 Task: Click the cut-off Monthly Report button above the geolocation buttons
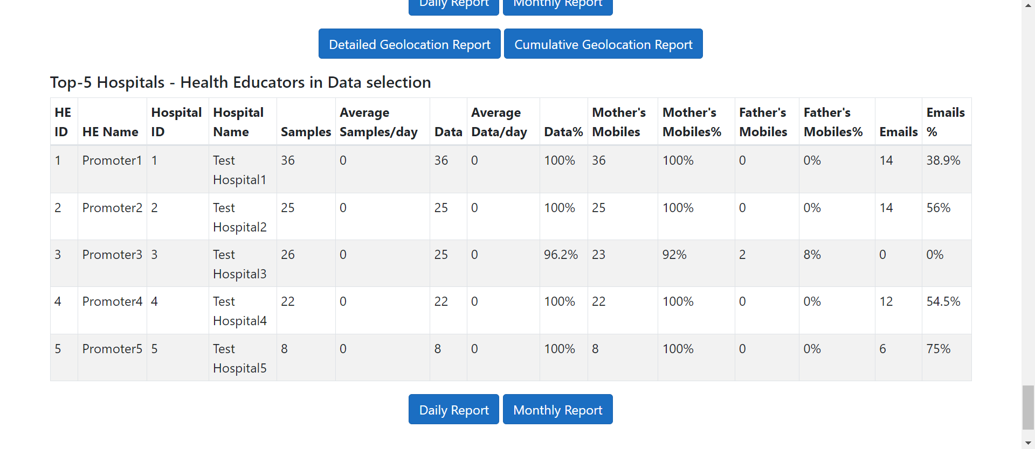557,5
